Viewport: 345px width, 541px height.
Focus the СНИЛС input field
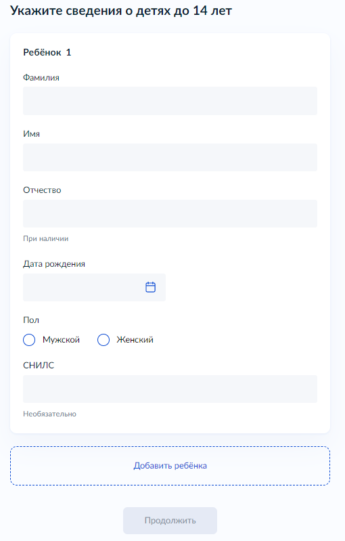(170, 389)
